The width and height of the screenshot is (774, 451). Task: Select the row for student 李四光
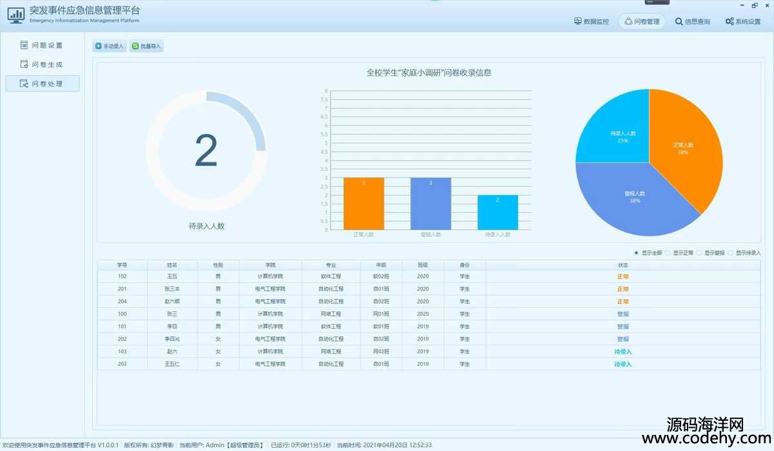click(x=430, y=339)
